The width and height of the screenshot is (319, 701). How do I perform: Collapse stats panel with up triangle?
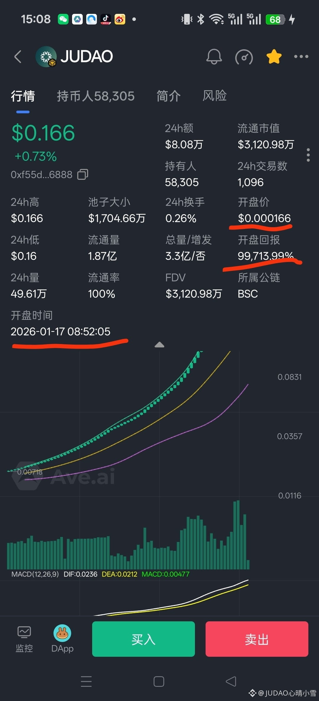point(159,345)
